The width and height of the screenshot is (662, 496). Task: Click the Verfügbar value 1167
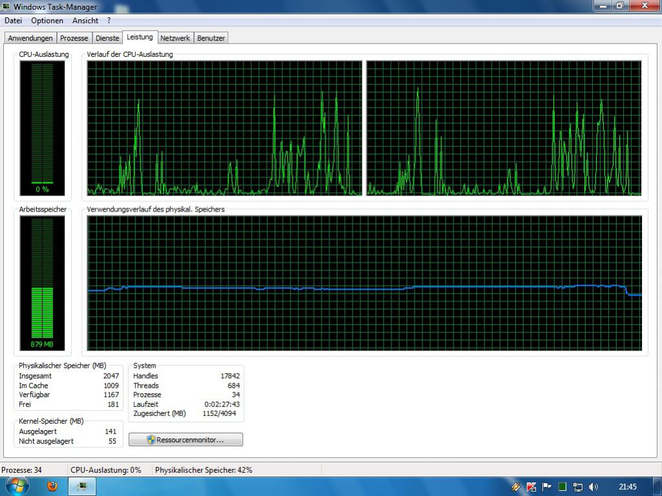(x=111, y=394)
